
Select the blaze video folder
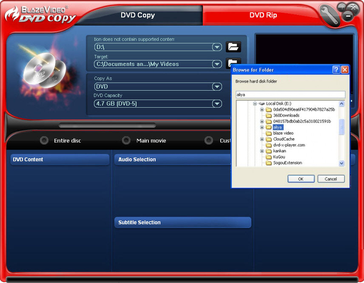pos(283,133)
